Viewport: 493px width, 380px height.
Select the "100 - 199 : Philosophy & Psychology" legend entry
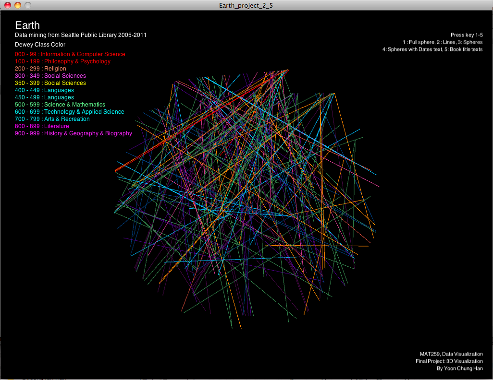(63, 61)
